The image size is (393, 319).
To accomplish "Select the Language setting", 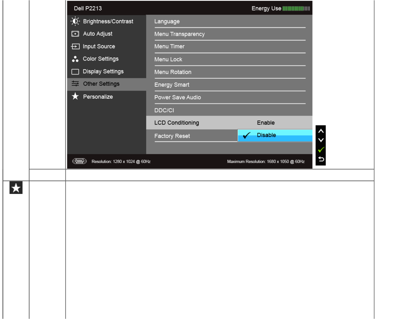I will pyautogui.click(x=230, y=22).
